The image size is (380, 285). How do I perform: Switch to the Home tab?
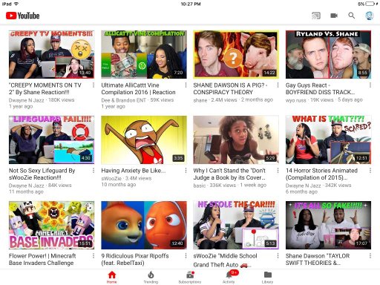[112, 277]
